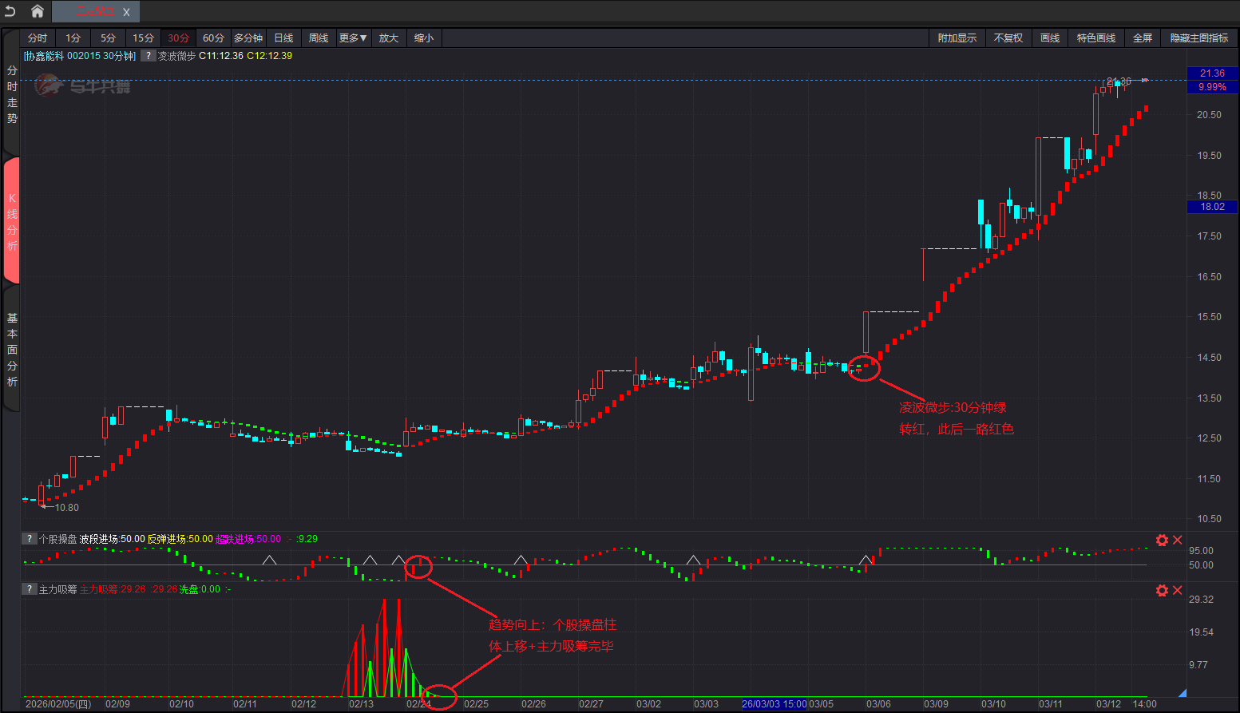1240x713 pixels.
Task: Toggle 不复权 price adjustment mode
Action: click(1008, 38)
